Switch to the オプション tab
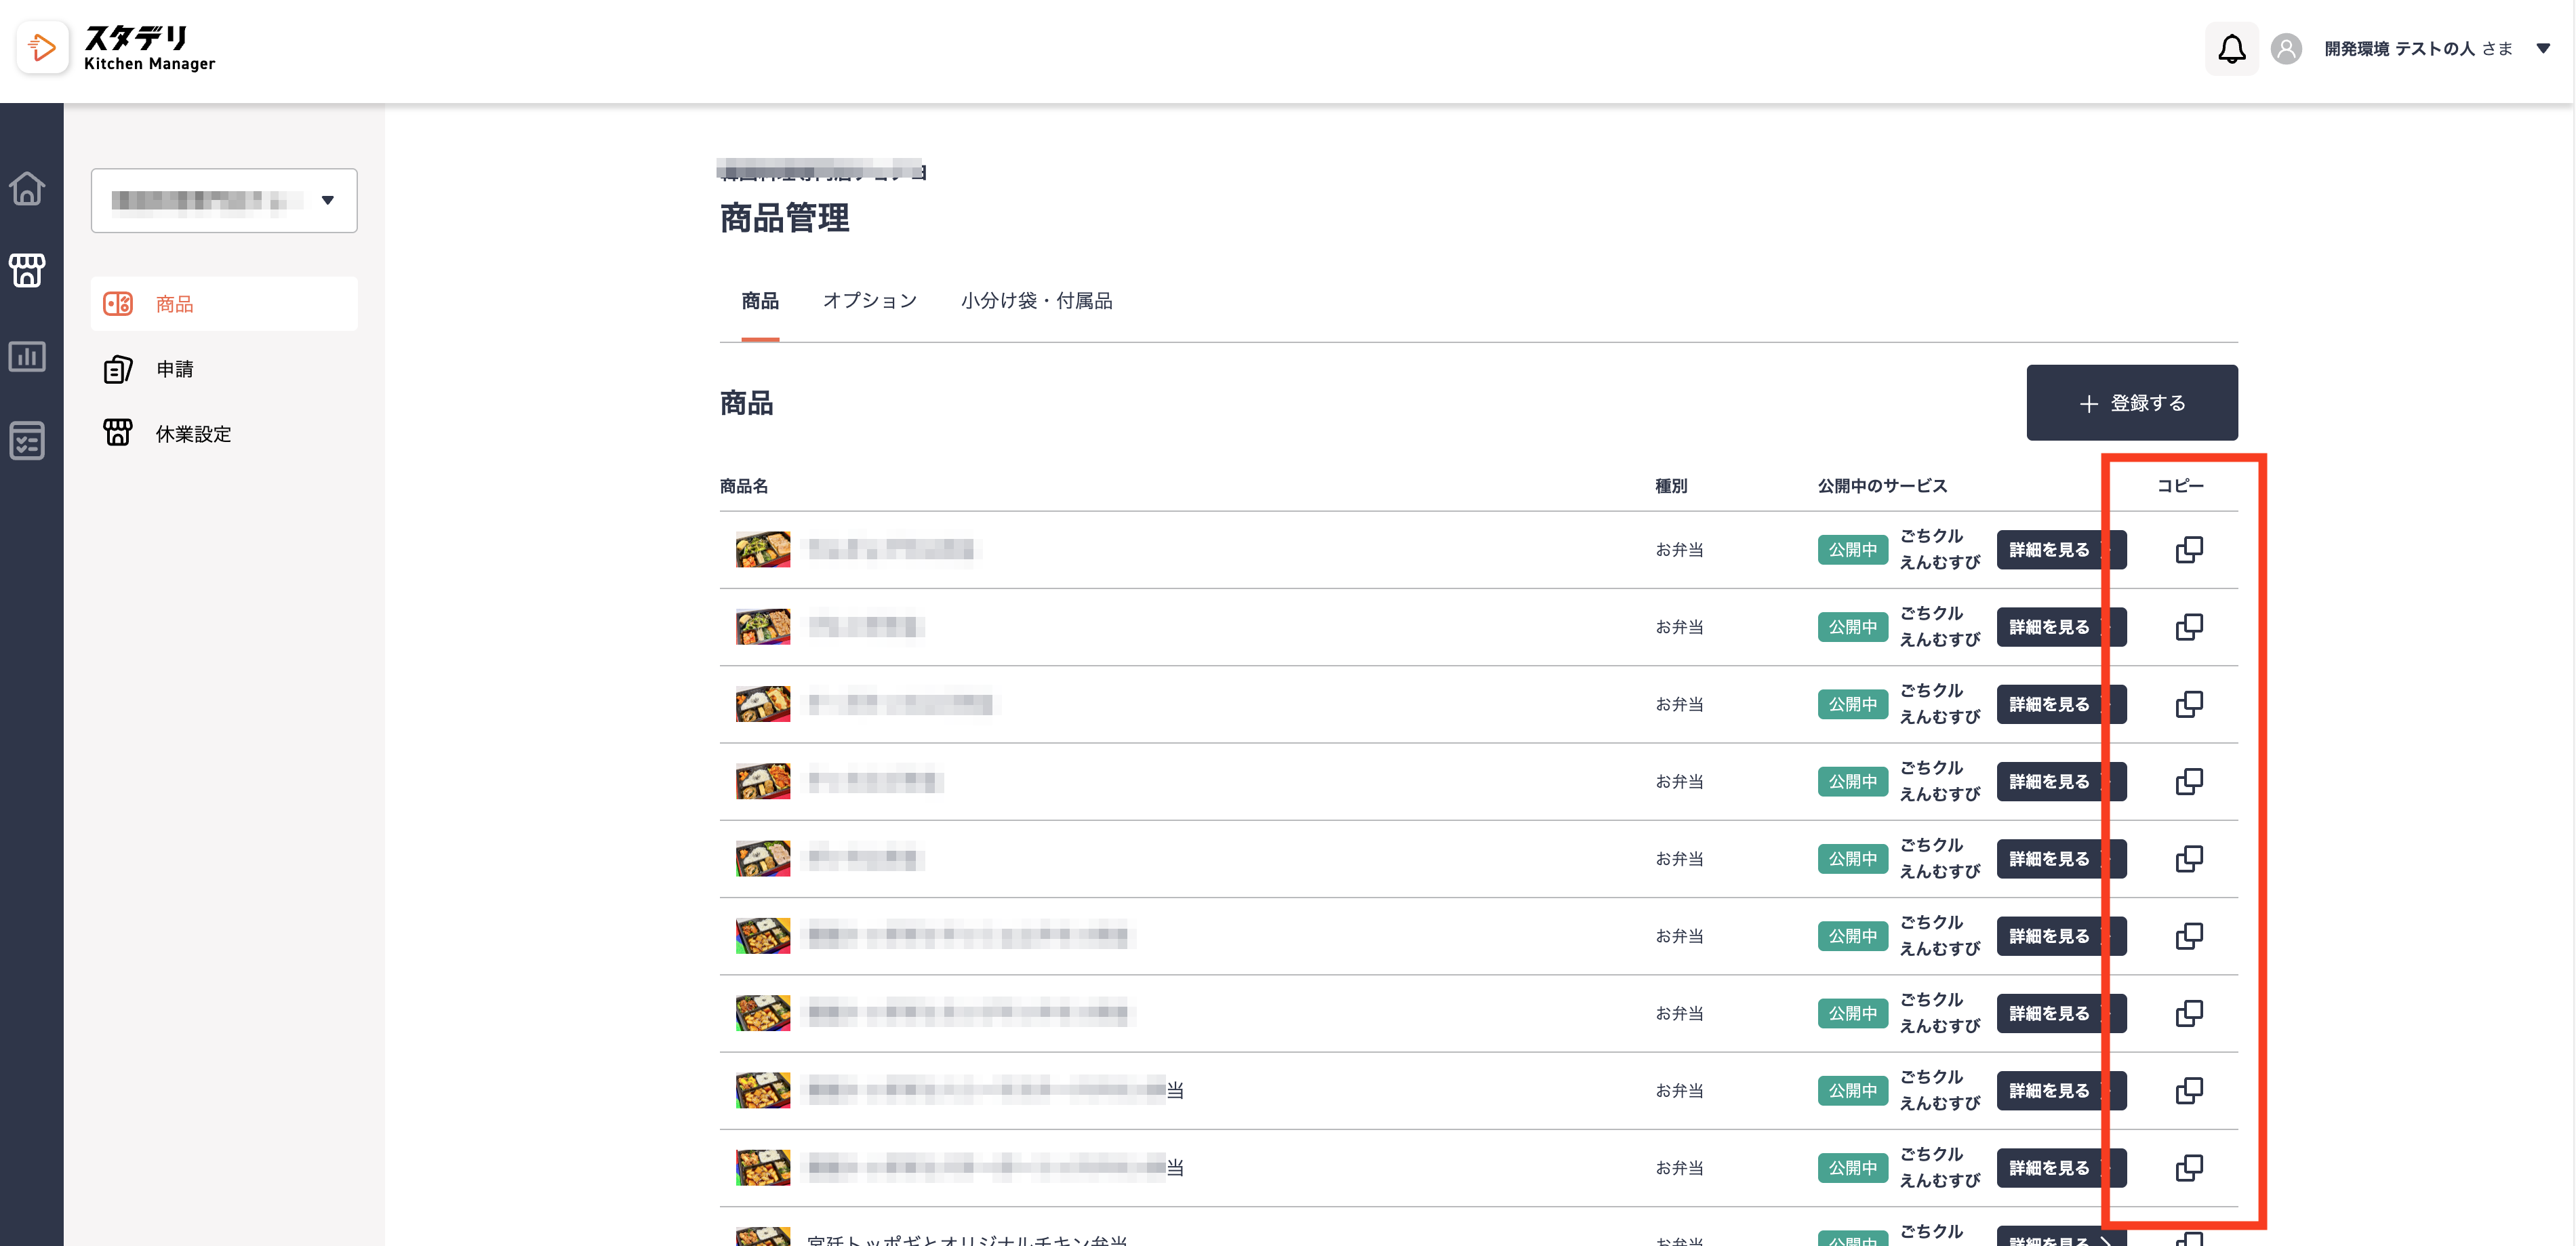The height and width of the screenshot is (1246, 2576). (869, 301)
